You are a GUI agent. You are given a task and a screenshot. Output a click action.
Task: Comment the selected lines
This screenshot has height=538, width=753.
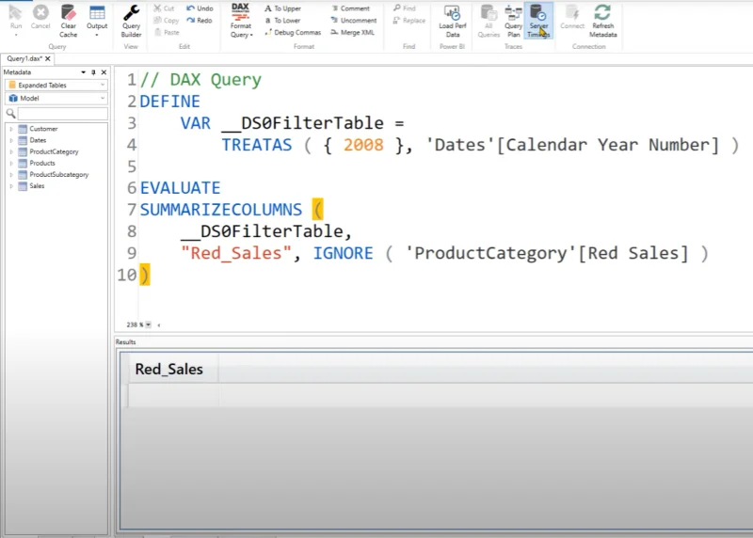(x=350, y=8)
